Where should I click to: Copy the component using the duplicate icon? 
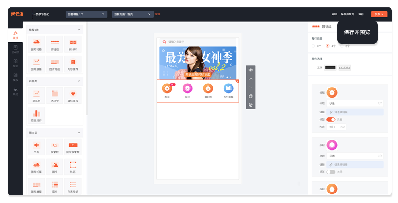(250, 96)
